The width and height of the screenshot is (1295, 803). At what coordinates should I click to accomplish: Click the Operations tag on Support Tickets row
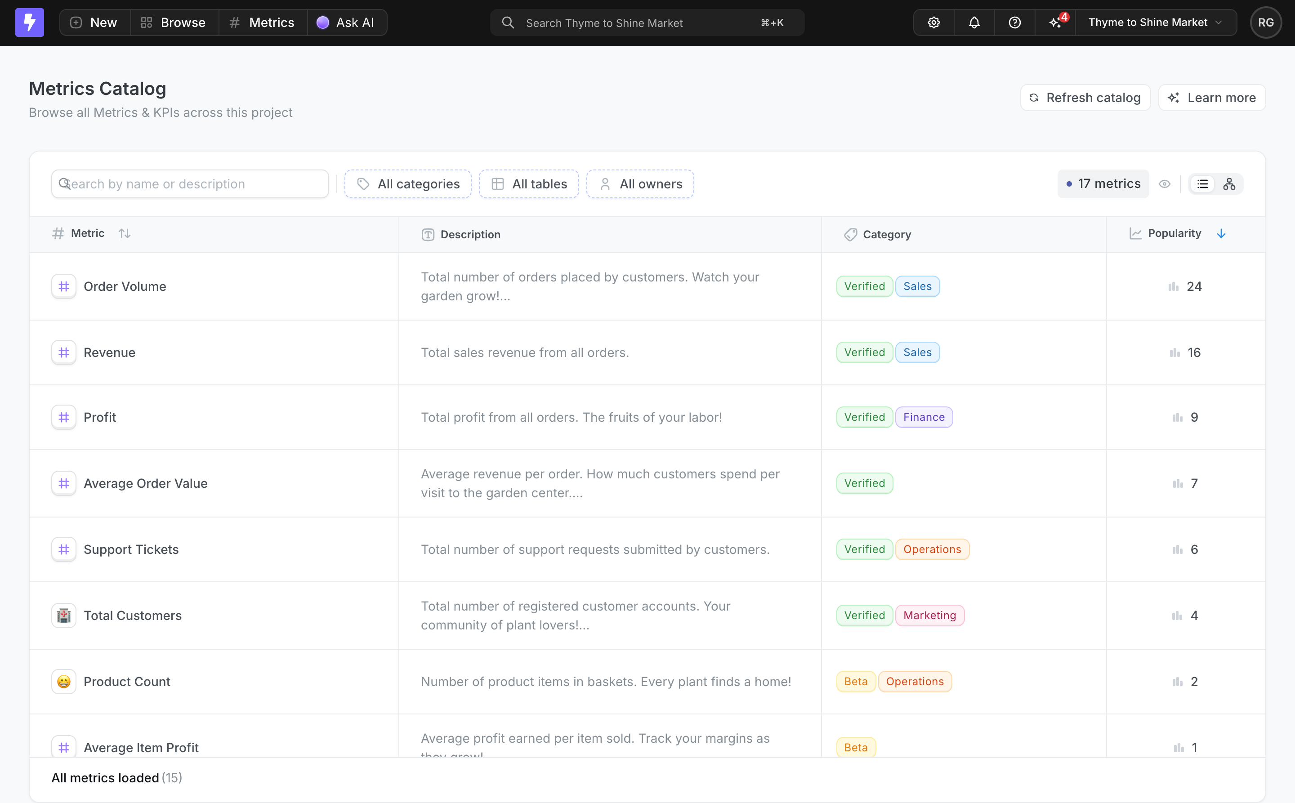(932, 550)
